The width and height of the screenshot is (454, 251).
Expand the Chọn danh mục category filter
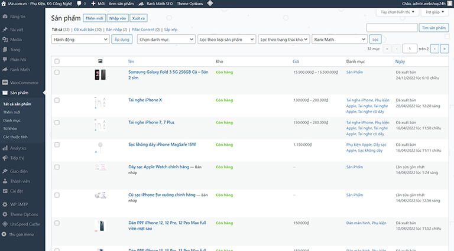pos(166,39)
